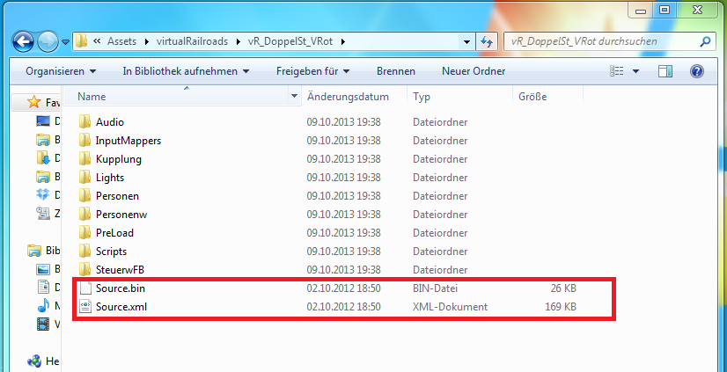The width and height of the screenshot is (727, 372).
Task: Click the Brennen toolbar button
Action: [x=396, y=71]
